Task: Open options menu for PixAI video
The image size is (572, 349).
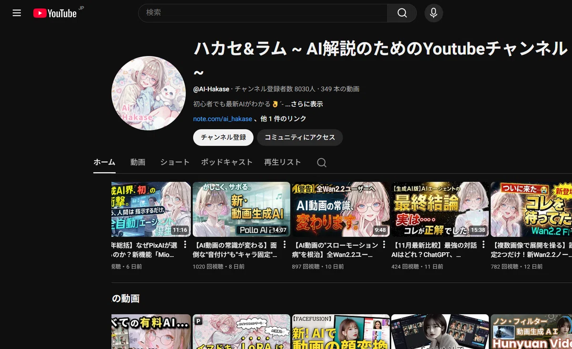Action: click(185, 245)
